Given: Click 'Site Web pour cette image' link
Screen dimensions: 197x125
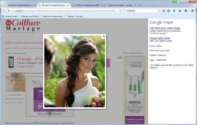Looking at the screenshot, I should 165,28.
